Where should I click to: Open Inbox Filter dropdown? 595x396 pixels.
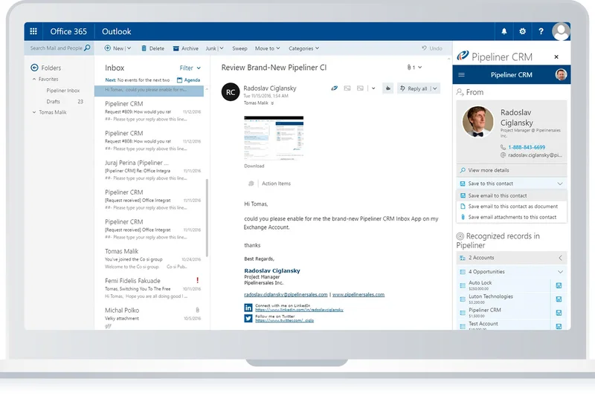tap(190, 68)
